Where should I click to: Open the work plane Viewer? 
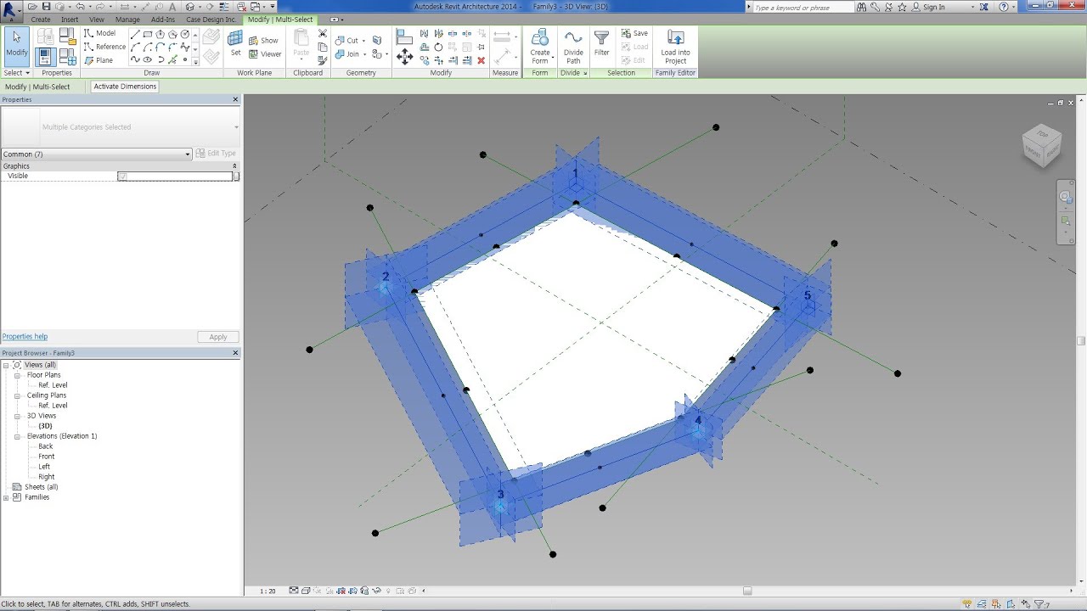point(265,53)
